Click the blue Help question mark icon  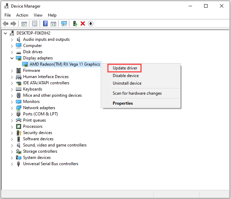pos(45,23)
